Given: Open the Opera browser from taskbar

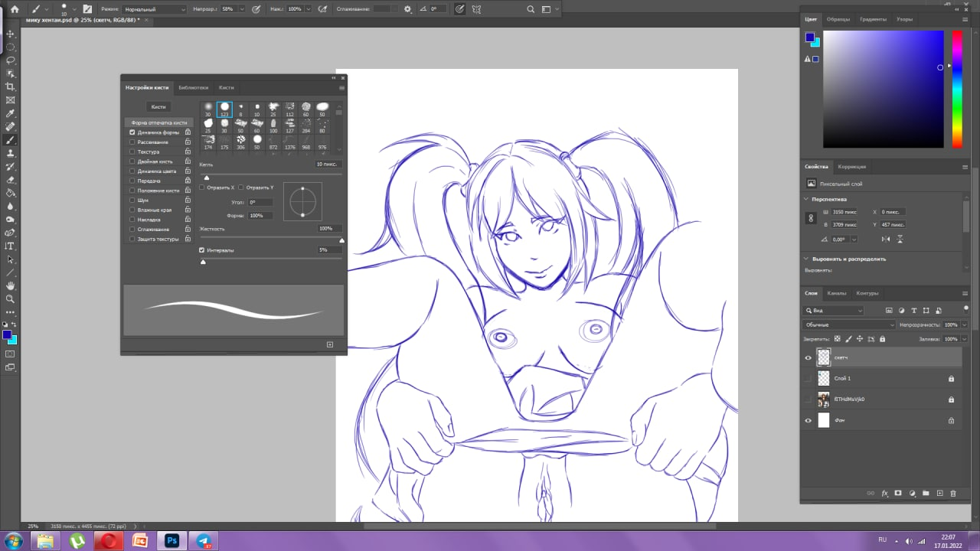Looking at the screenshot, I should click(x=109, y=540).
